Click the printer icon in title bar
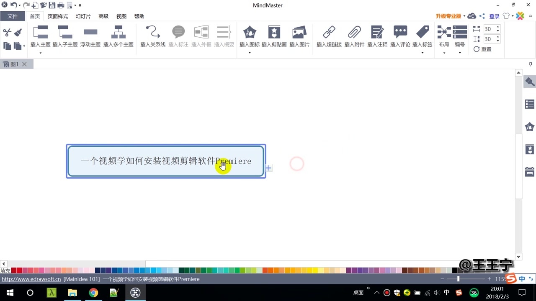 point(61,5)
